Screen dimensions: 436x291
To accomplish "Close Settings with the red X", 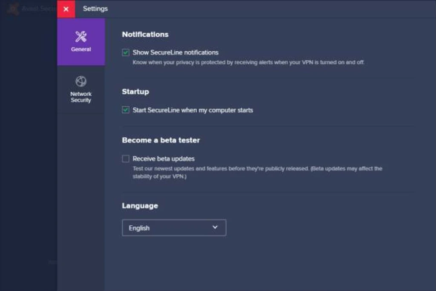I will pyautogui.click(x=66, y=9).
